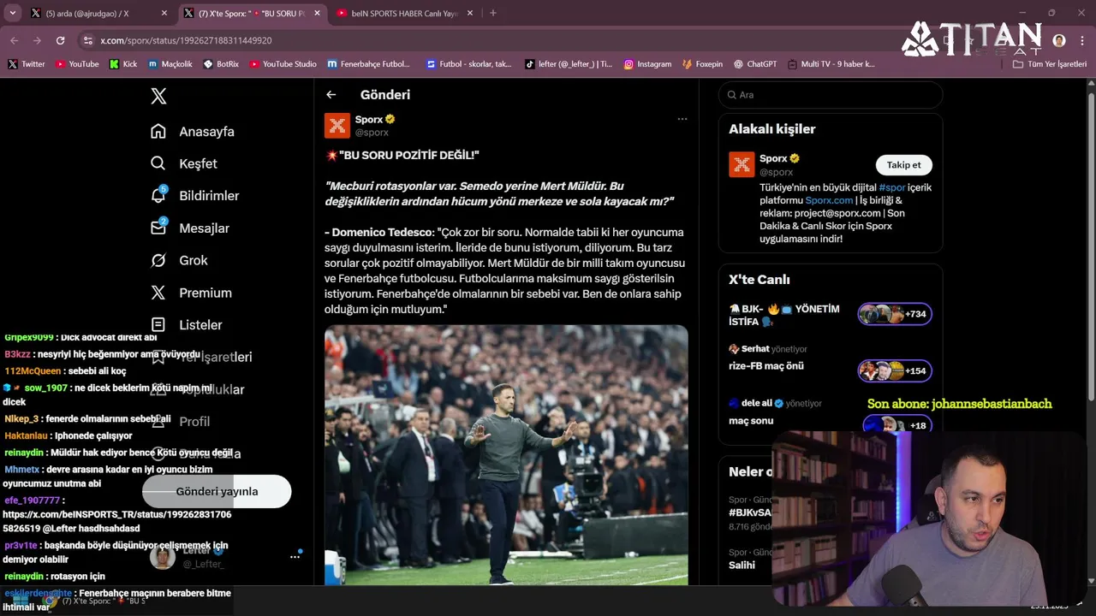
Task: Open the YouTube bookmark
Action: tap(77, 64)
